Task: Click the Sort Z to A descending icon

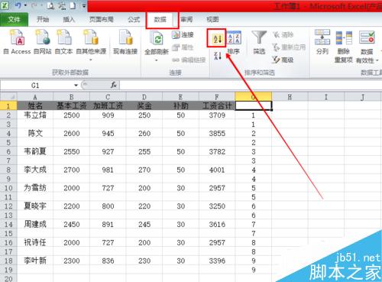Action: [x=218, y=56]
